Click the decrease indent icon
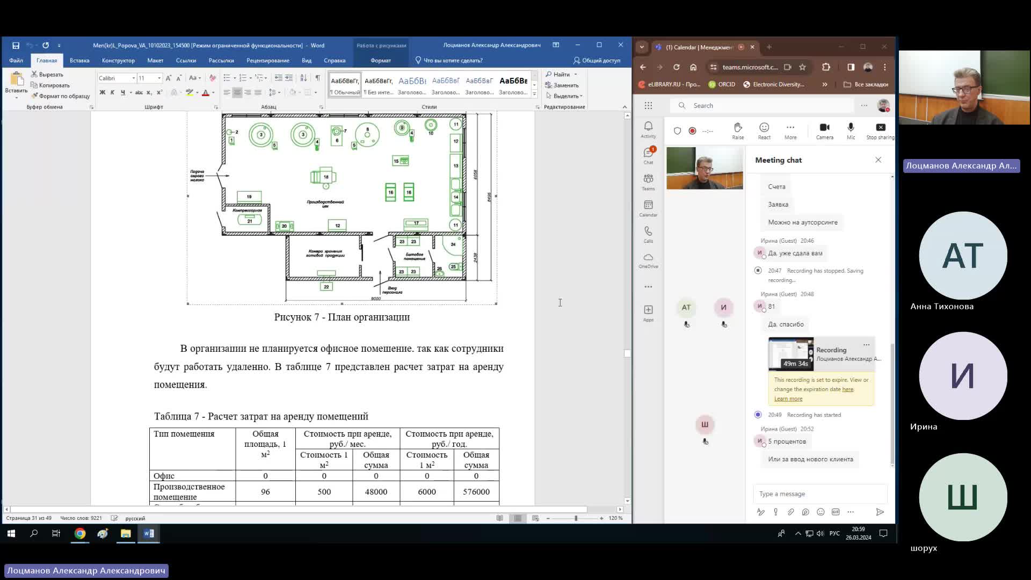Image resolution: width=1031 pixels, height=580 pixels. pyautogui.click(x=278, y=78)
